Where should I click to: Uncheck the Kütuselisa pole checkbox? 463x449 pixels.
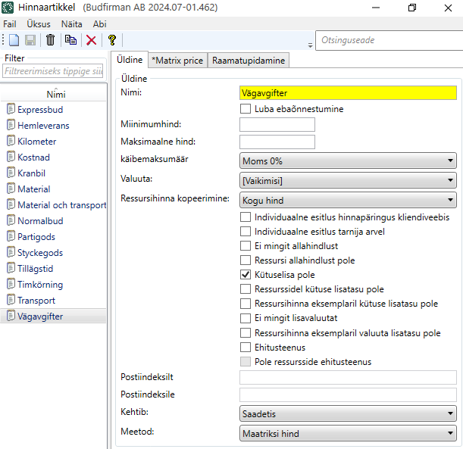click(x=246, y=275)
